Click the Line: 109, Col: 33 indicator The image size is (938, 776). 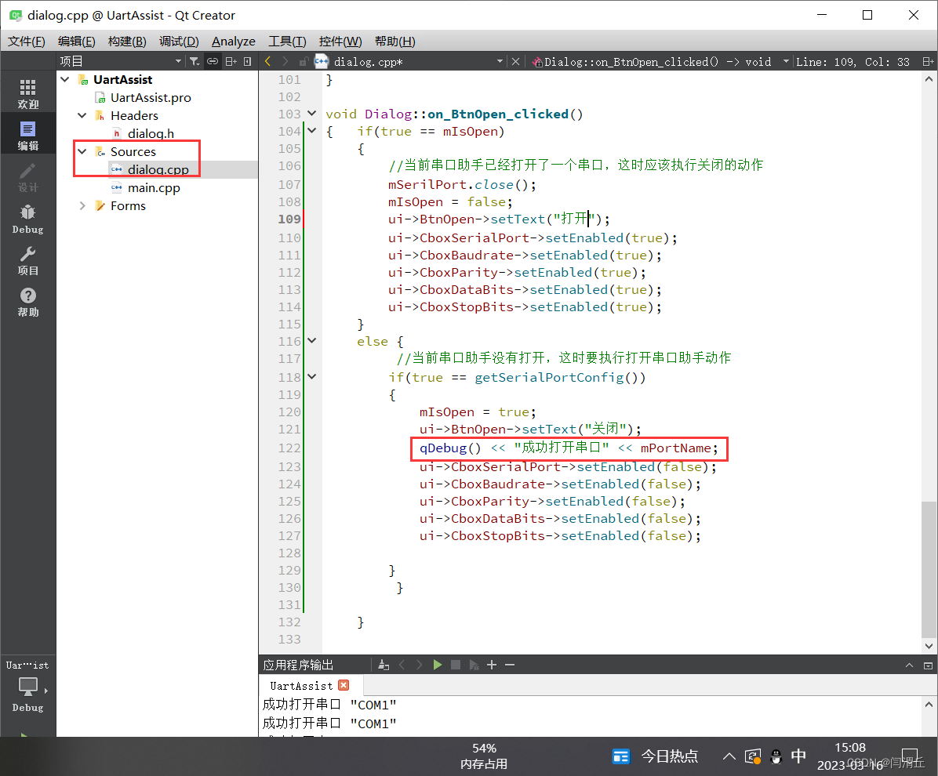tap(853, 62)
